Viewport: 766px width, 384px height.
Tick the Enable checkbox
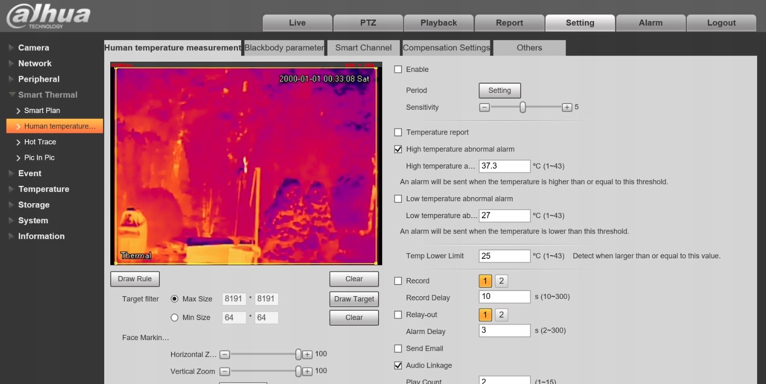398,70
